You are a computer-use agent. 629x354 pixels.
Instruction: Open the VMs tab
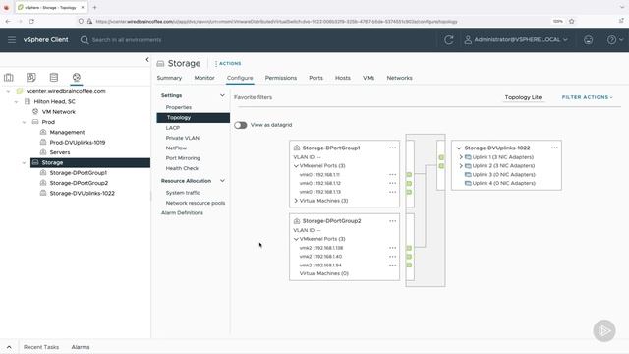point(369,78)
